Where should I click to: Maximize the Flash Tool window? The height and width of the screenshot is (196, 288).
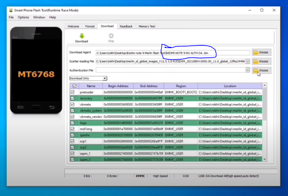tap(262, 10)
